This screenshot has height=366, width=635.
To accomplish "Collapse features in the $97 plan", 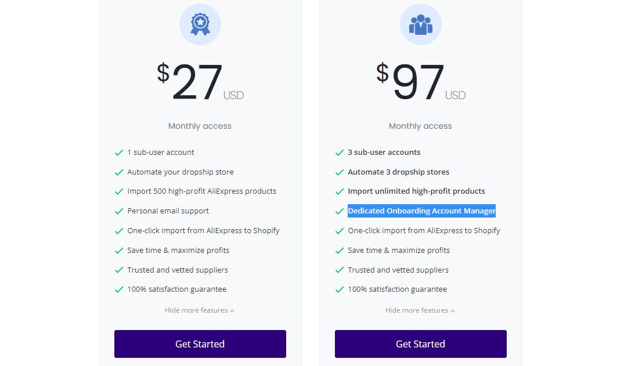I will 420,310.
